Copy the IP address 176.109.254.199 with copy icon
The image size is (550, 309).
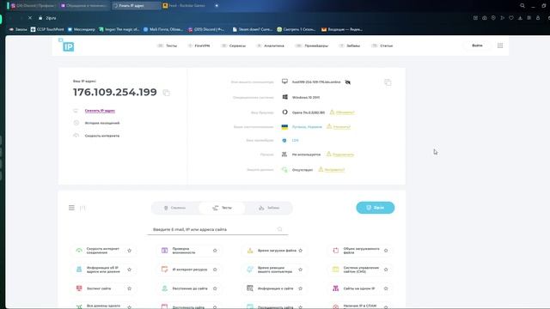click(x=166, y=93)
